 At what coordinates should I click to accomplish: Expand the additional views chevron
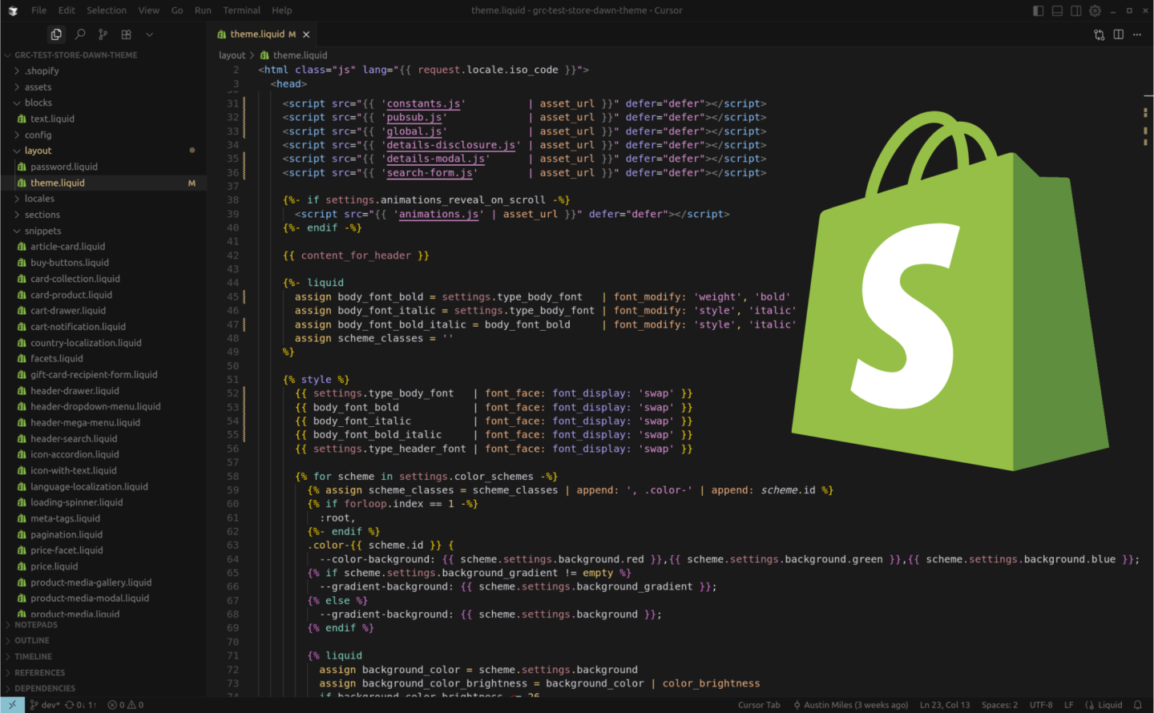click(x=149, y=34)
